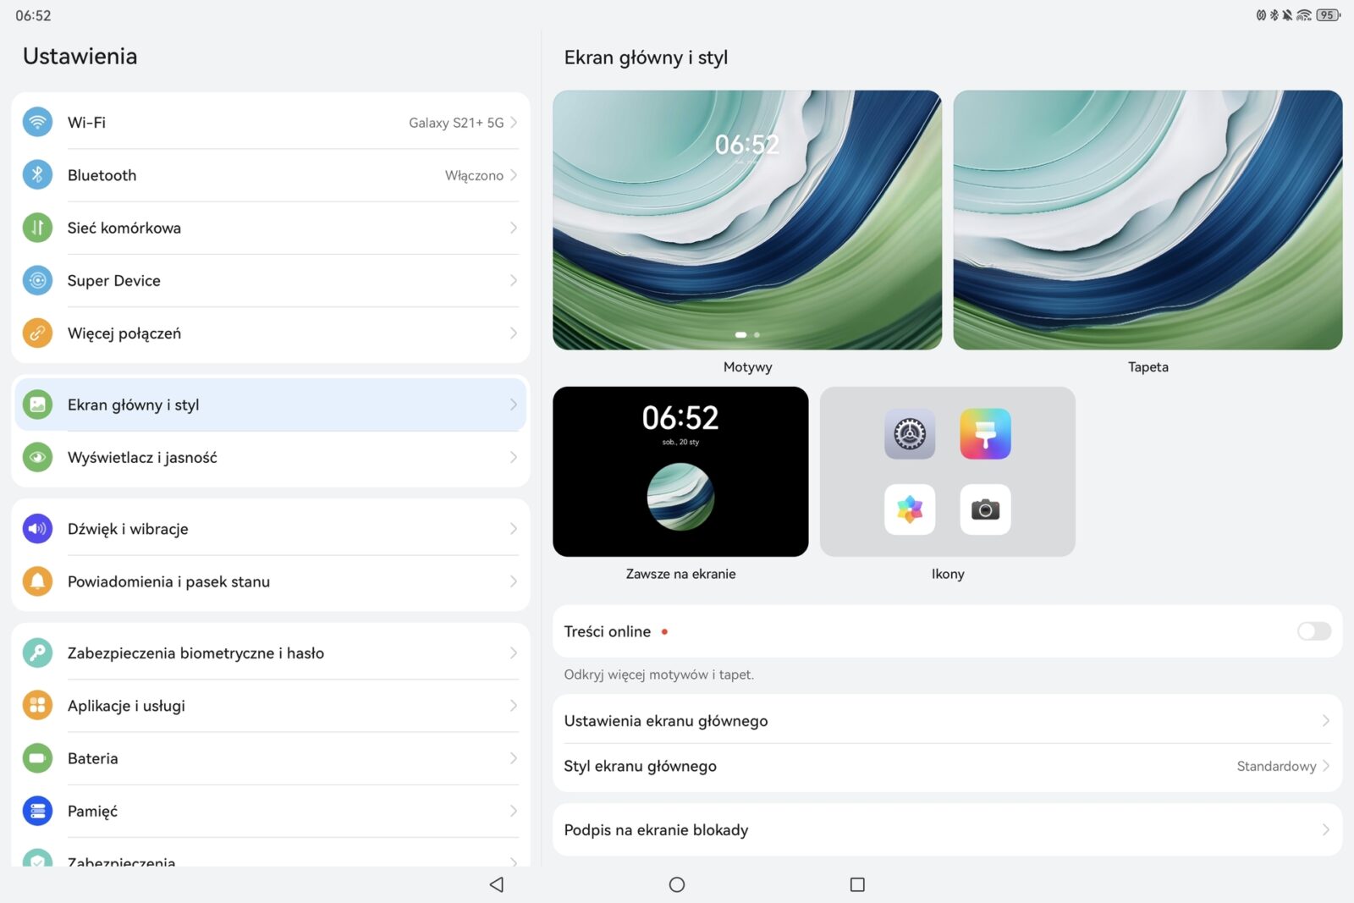
Task: Tap the Wi-Fi icon in settings list
Action: click(37, 123)
